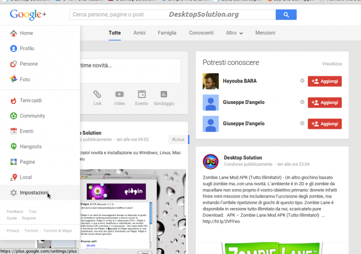The width and height of the screenshot is (361, 254).
Task: Click the Home icon in the sidebar
Action: point(13,33)
